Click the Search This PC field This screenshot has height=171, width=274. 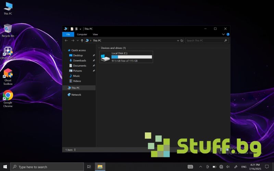[205, 40]
